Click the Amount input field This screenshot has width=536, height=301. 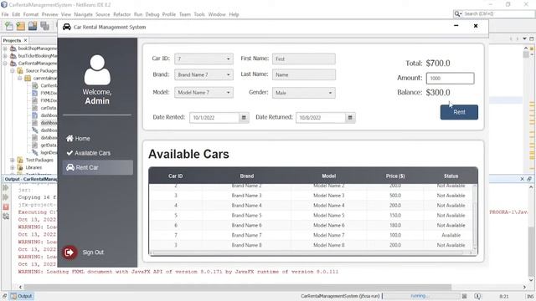pyautogui.click(x=450, y=78)
